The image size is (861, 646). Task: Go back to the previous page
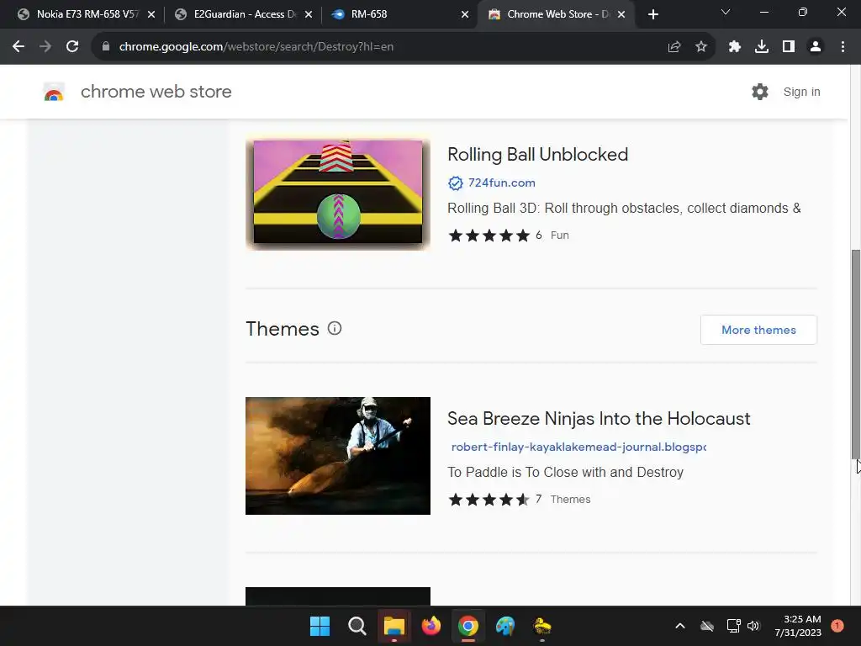18,47
